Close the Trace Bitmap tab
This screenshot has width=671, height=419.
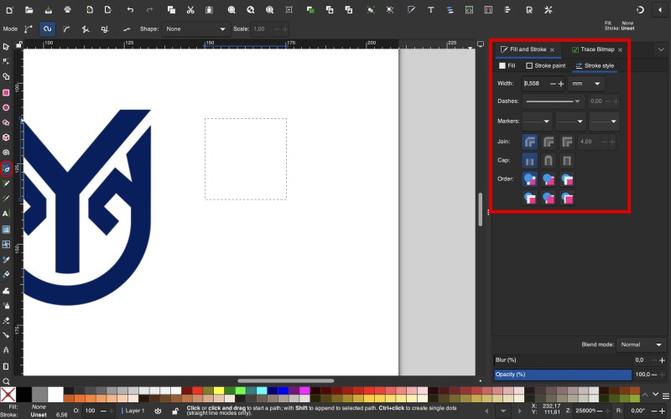(620, 50)
